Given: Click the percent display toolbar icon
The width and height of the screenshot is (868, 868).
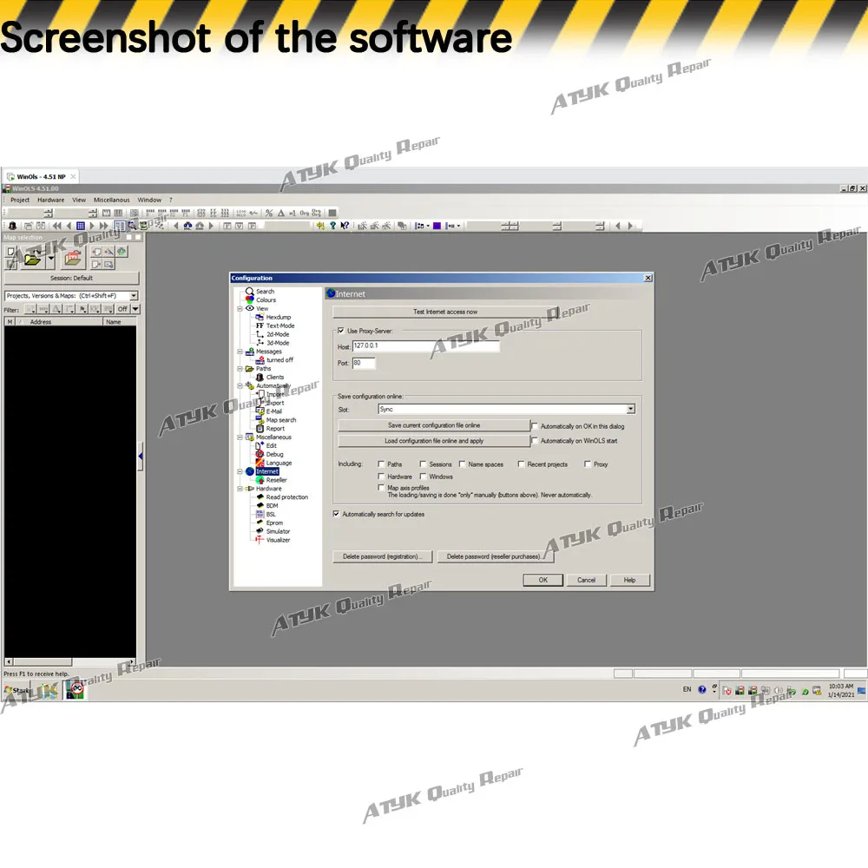Looking at the screenshot, I should tap(269, 213).
